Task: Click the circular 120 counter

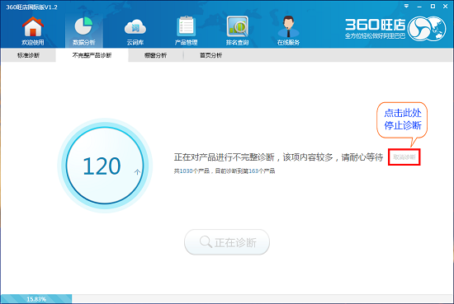Action: click(x=105, y=166)
